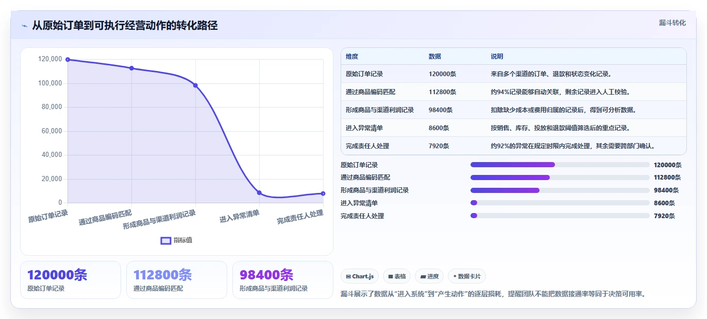Open the 112800条 通过商品编码匹配 stat card
The image size is (707, 319).
click(177, 280)
